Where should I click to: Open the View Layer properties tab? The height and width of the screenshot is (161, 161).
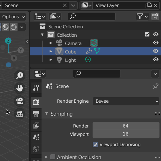click(36, 126)
